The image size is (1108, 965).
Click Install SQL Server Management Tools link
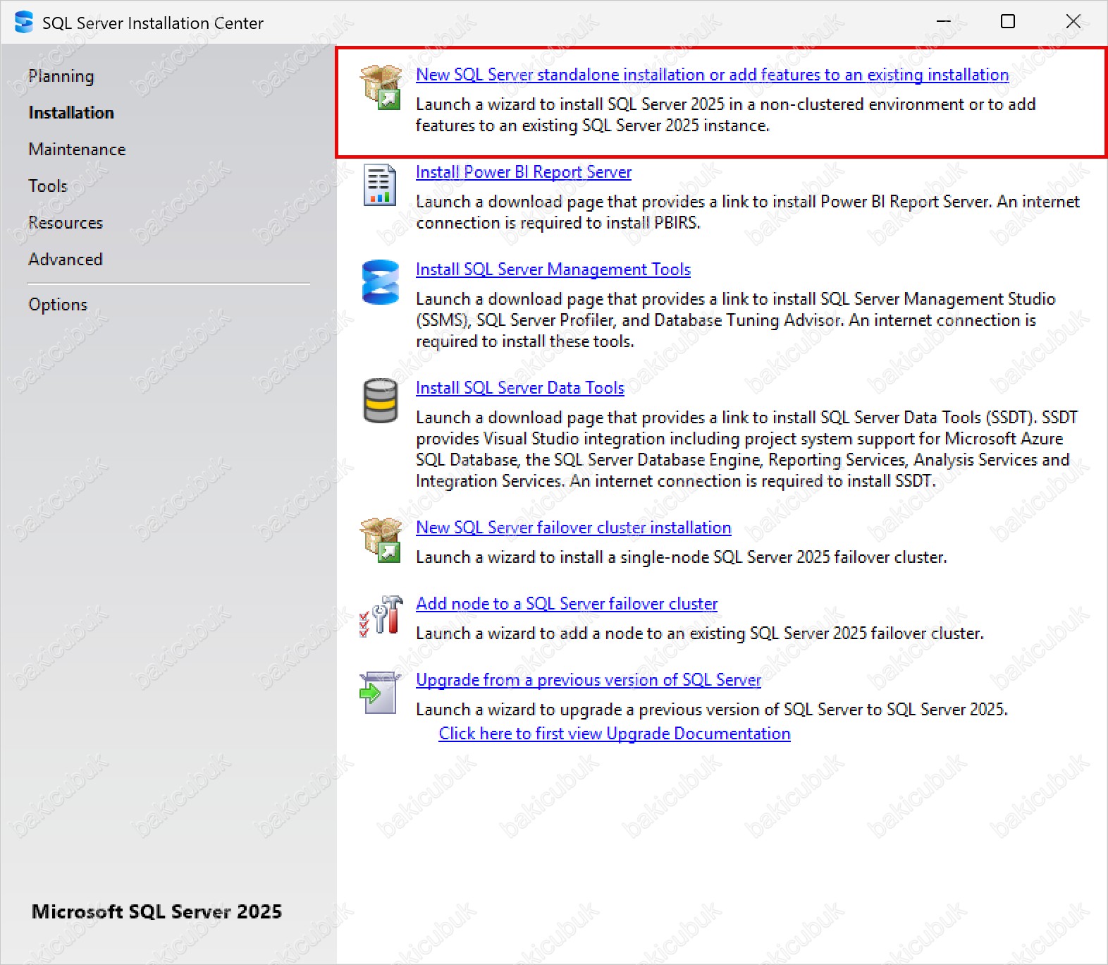[553, 269]
